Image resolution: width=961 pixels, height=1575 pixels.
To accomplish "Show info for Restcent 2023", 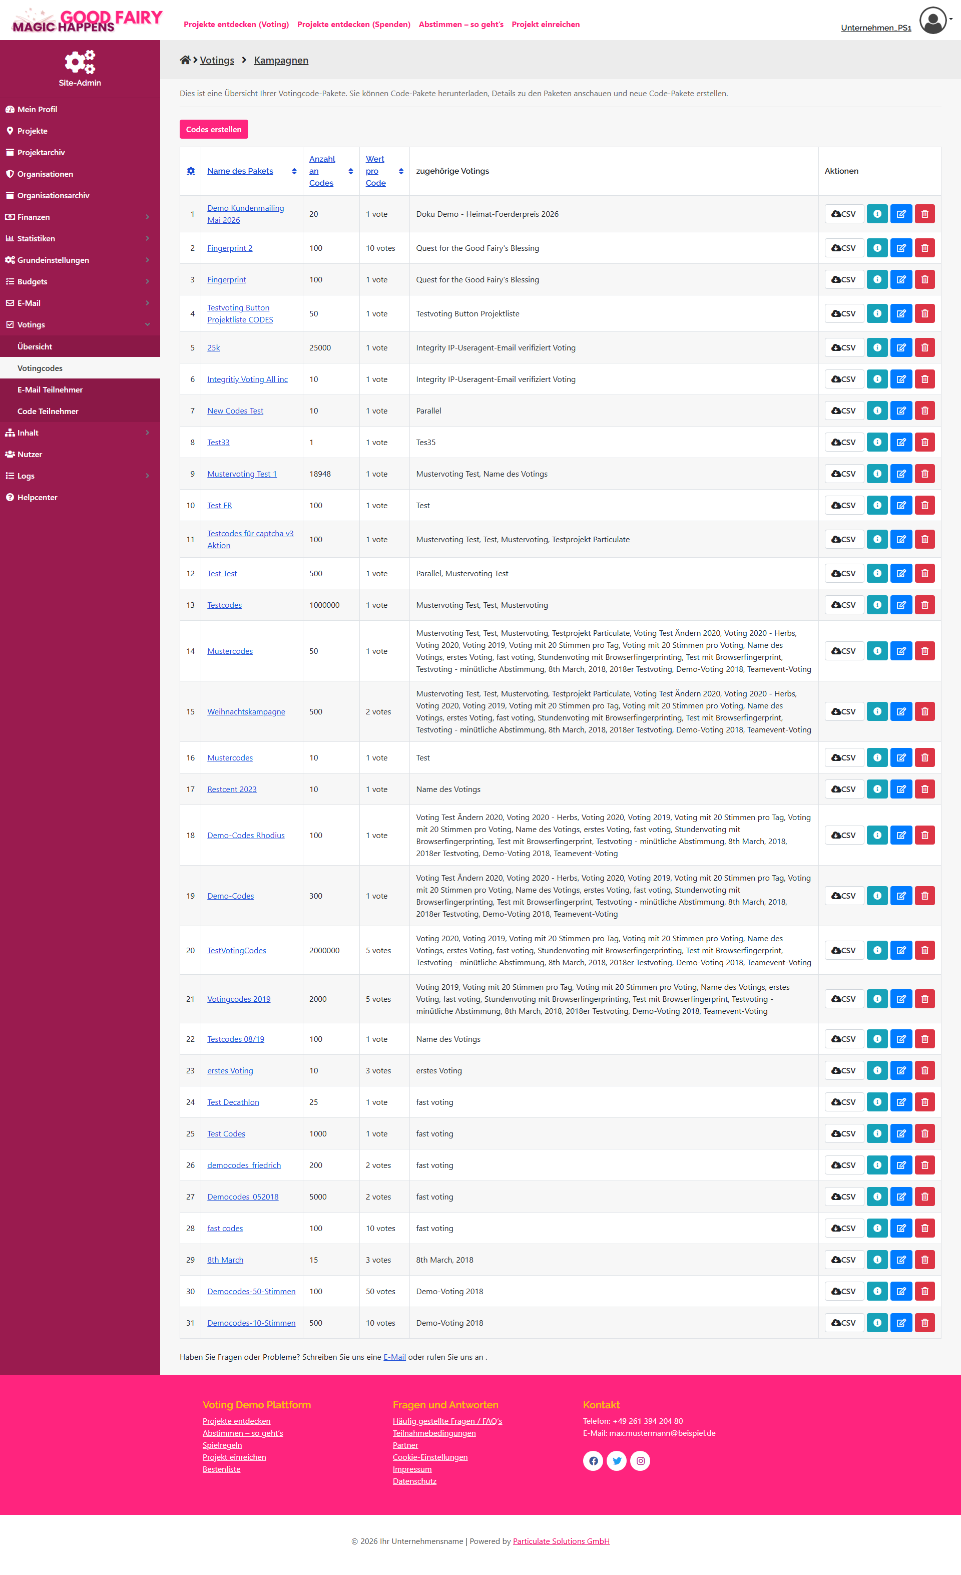I will click(x=877, y=789).
